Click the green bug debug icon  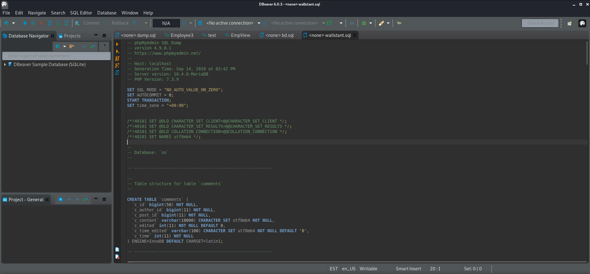coord(364,23)
